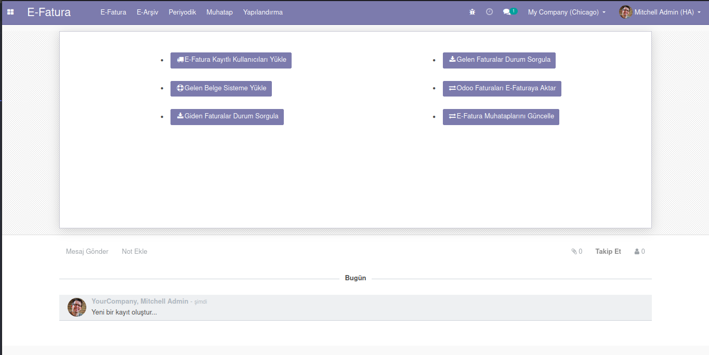Open the Periyodik menu

(182, 12)
